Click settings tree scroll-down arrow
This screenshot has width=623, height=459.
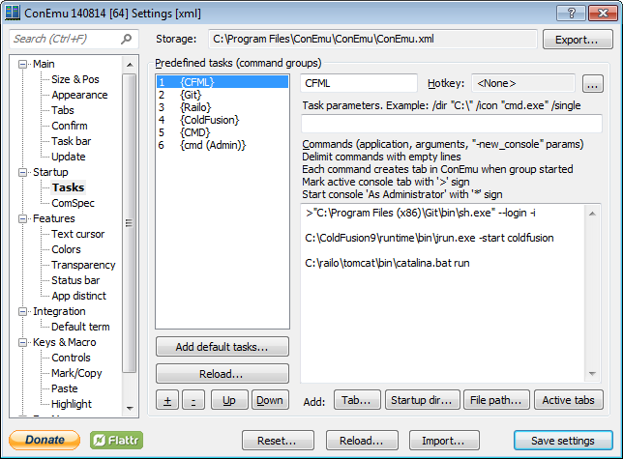130,408
